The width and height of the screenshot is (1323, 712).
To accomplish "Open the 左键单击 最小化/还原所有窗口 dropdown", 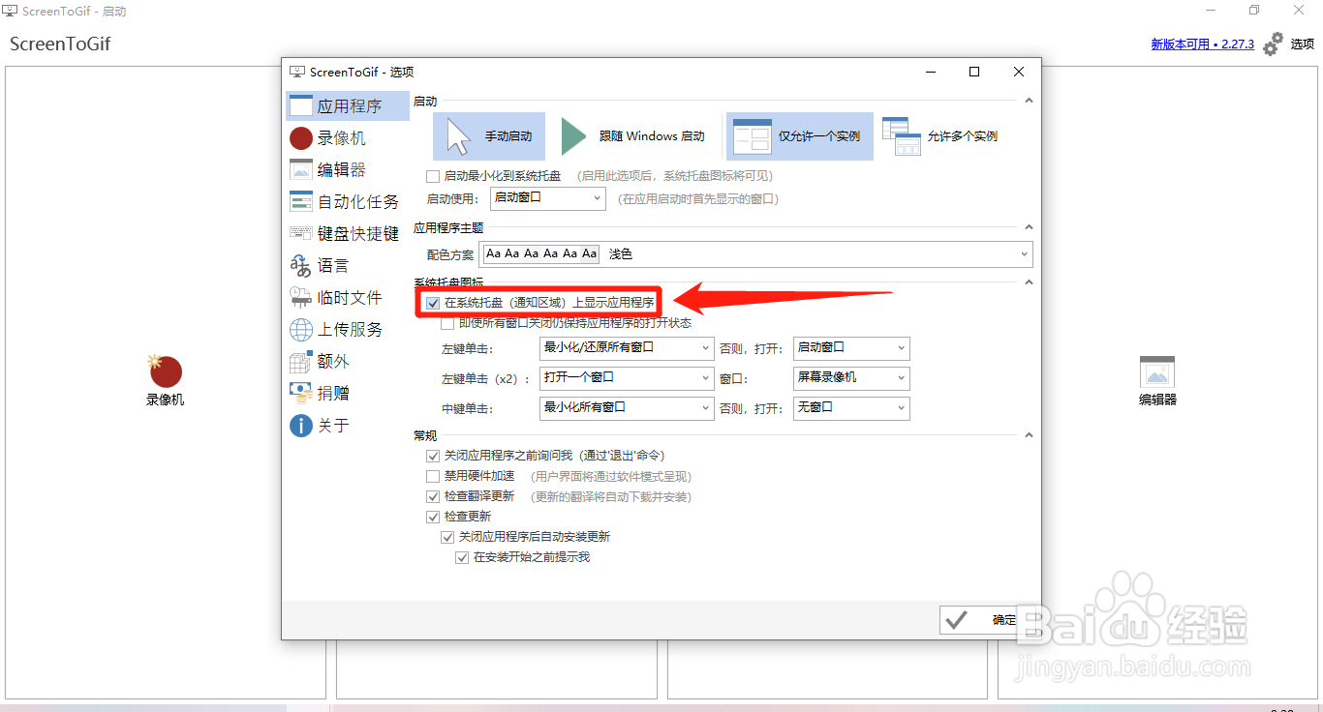I will [627, 347].
